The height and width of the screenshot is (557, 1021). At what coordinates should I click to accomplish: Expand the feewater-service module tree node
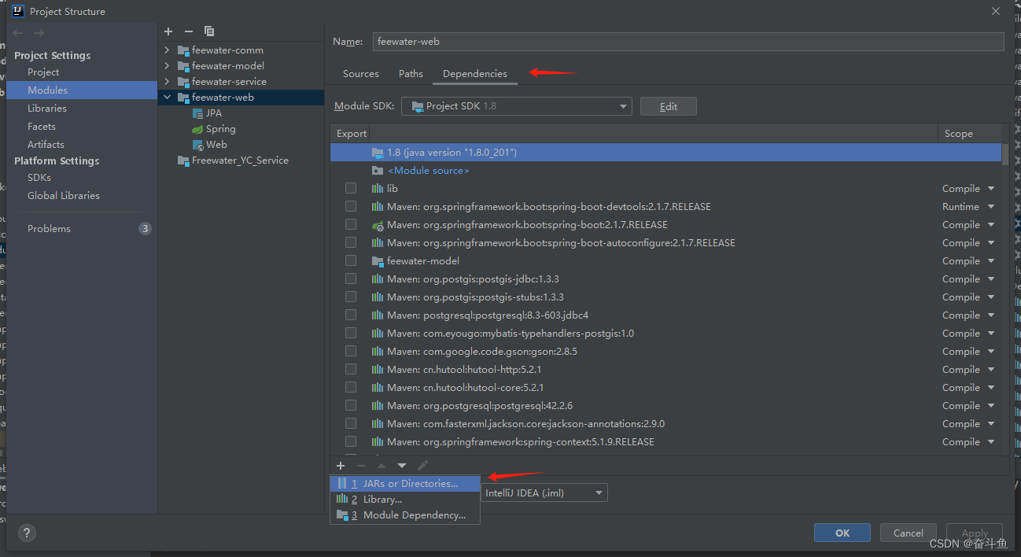(167, 82)
